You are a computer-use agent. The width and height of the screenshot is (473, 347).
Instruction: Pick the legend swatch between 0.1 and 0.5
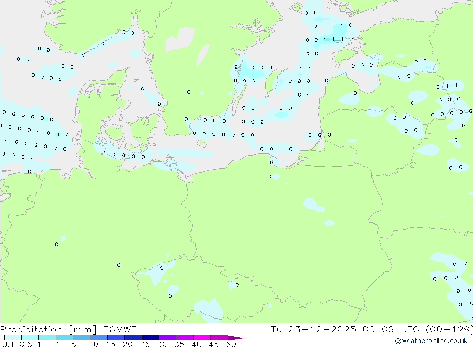coord(13,338)
